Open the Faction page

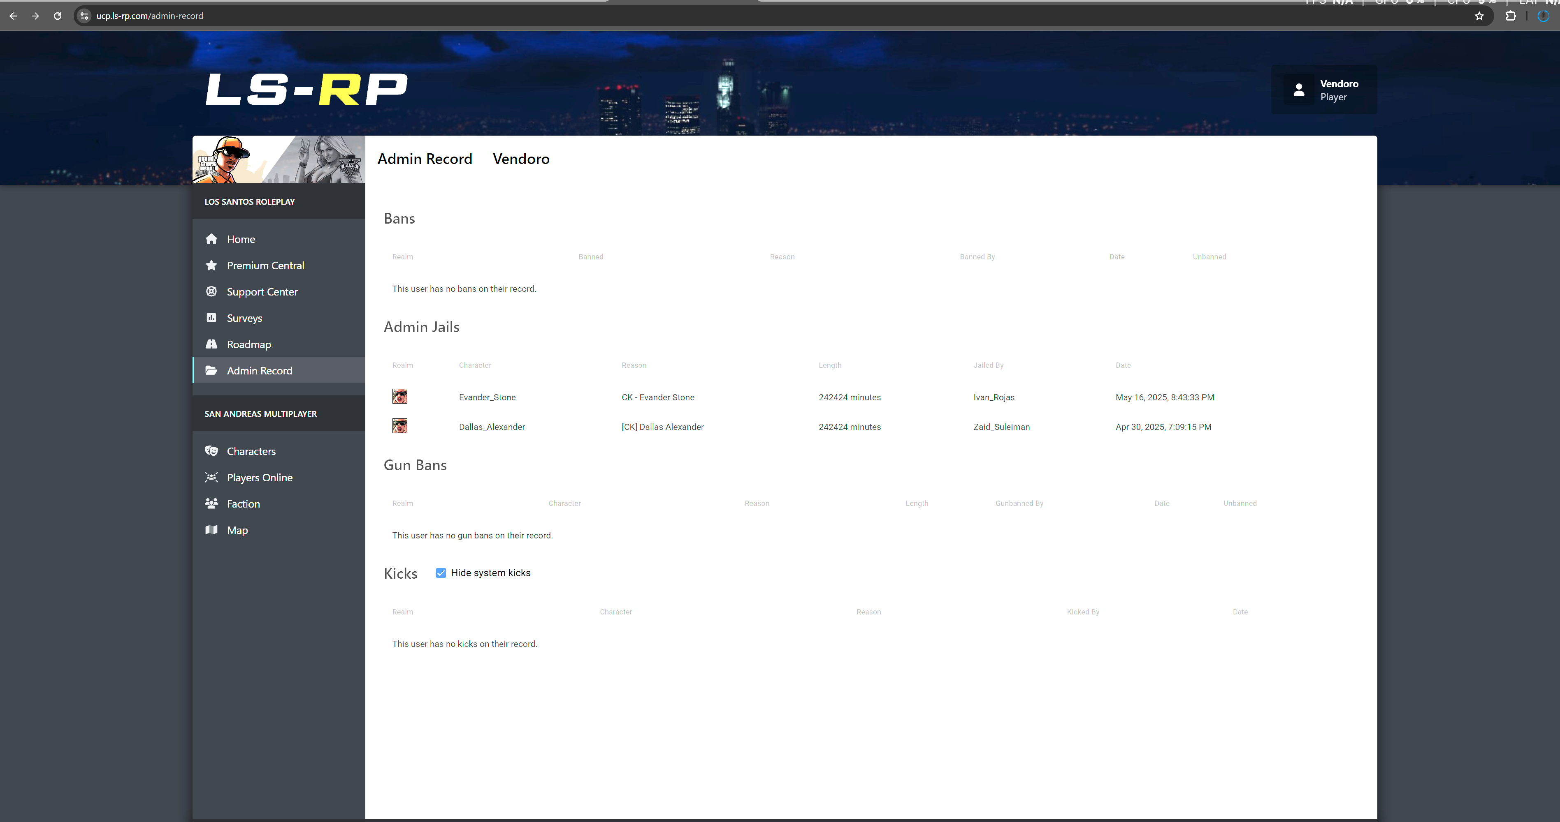point(279,503)
